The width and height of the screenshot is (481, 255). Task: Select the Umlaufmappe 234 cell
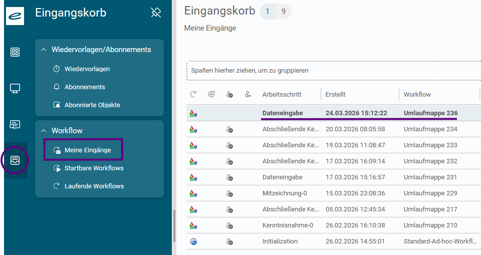(x=430, y=129)
